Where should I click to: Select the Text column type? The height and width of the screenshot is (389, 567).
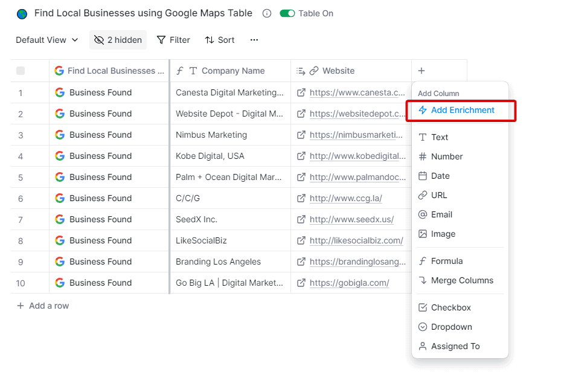pyautogui.click(x=460, y=137)
